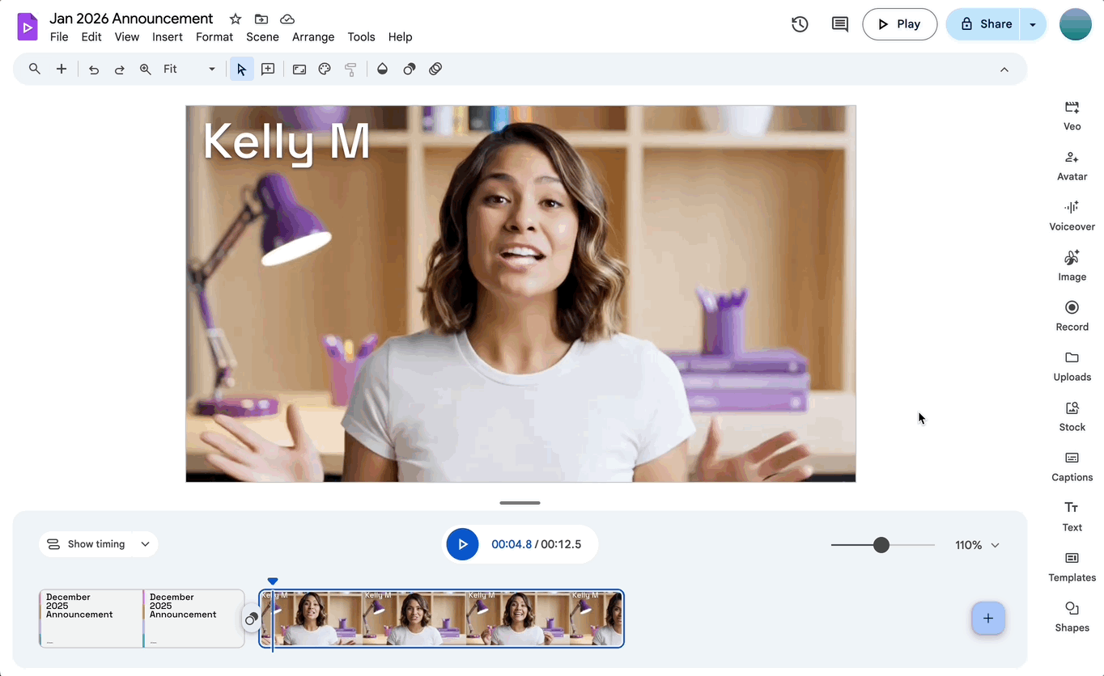Open the Captions panel
Viewport: 1104px width, 676px height.
point(1072,466)
